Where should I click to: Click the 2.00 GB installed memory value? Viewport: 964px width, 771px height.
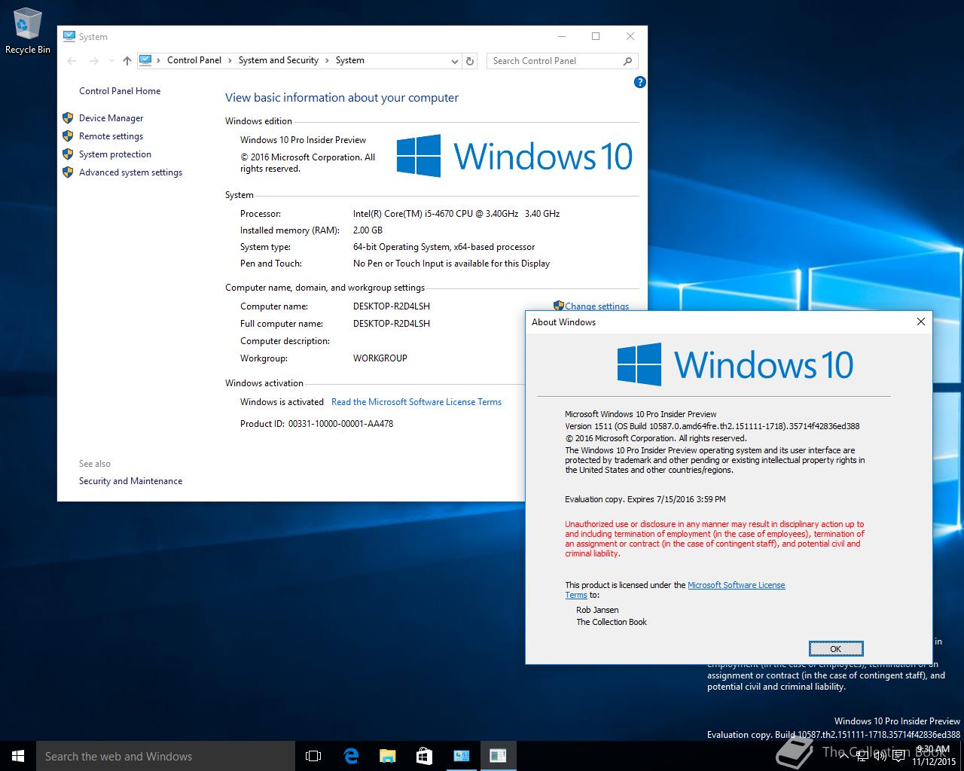368,230
